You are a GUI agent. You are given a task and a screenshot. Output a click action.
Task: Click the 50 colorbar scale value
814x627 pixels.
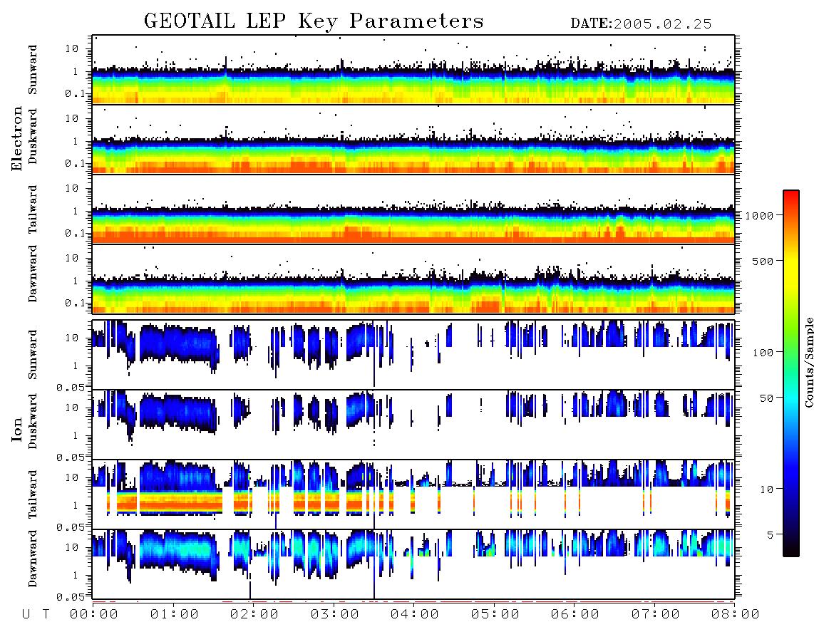pyautogui.click(x=767, y=398)
